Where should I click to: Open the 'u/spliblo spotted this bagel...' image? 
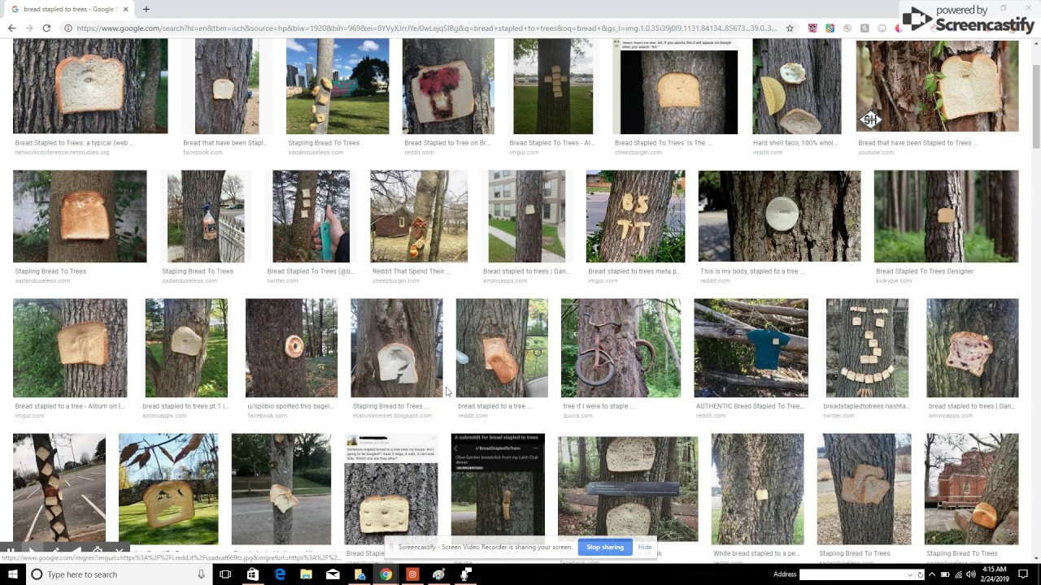click(291, 348)
